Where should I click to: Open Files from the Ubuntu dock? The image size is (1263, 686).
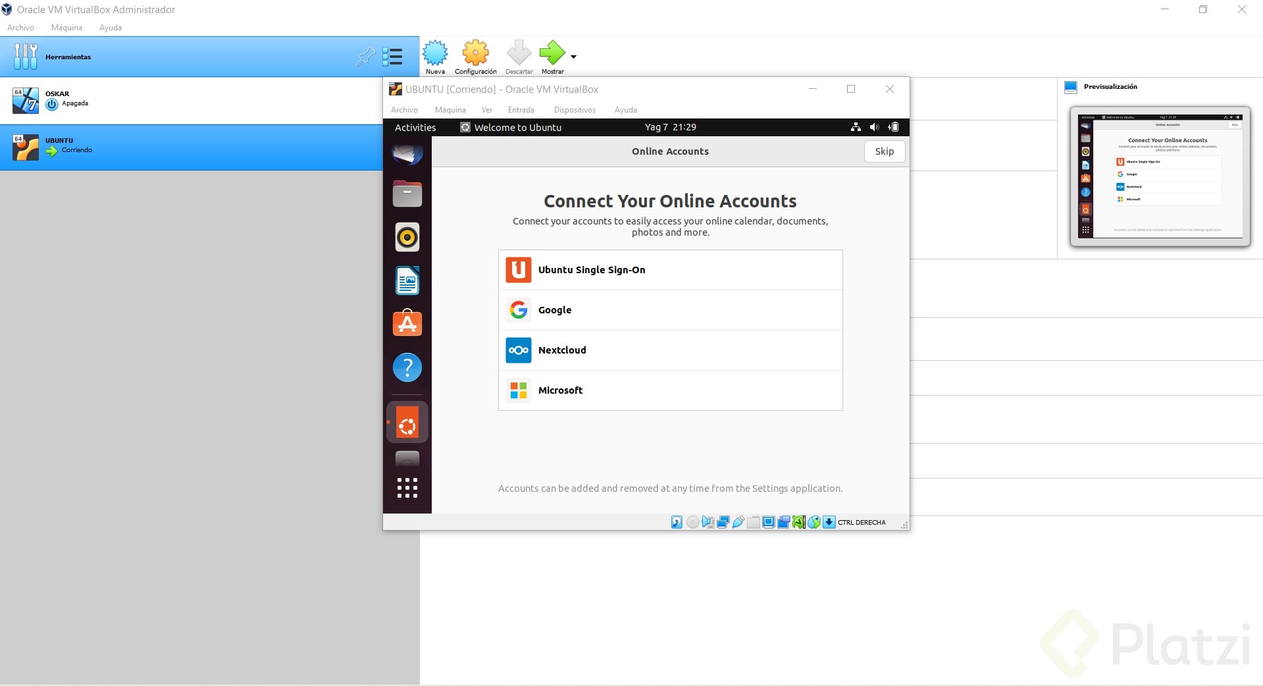[x=407, y=194]
